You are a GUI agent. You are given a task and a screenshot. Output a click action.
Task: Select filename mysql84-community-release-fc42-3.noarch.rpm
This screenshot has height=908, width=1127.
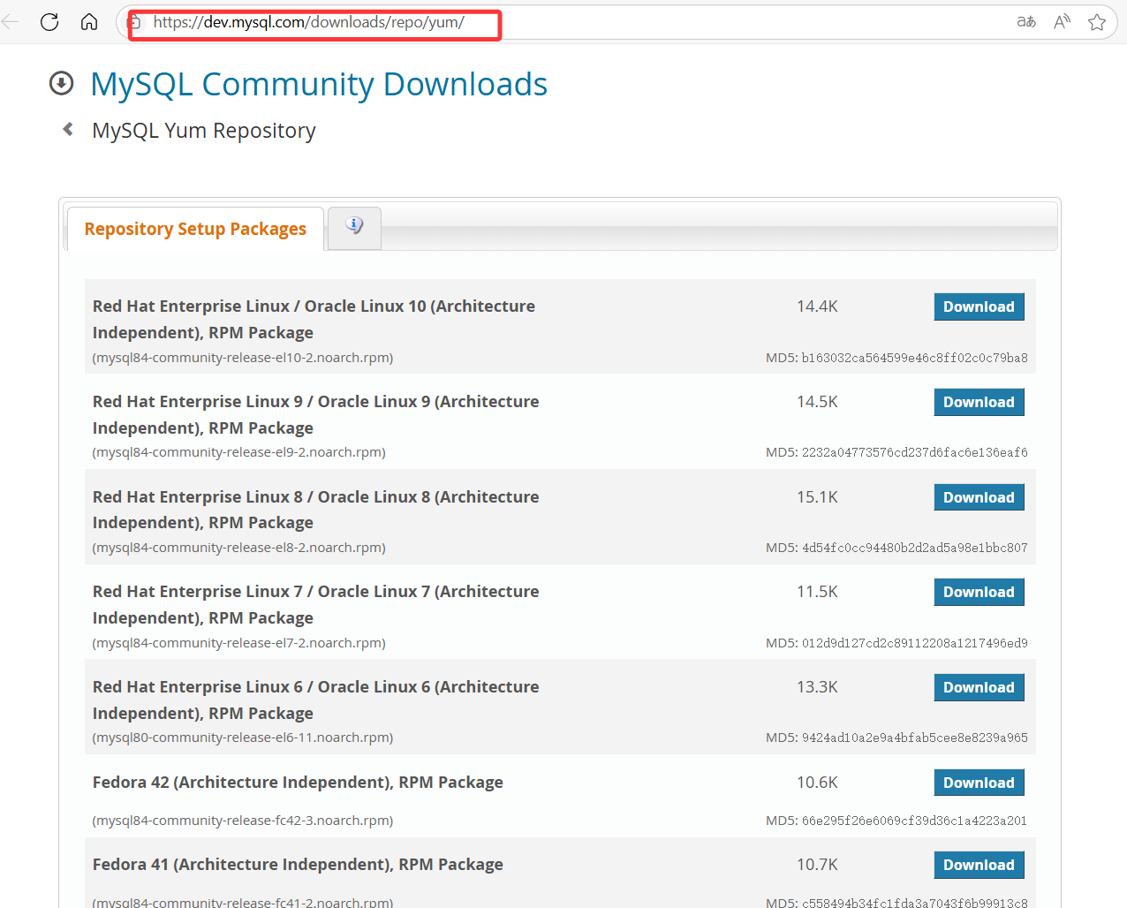coord(243,821)
